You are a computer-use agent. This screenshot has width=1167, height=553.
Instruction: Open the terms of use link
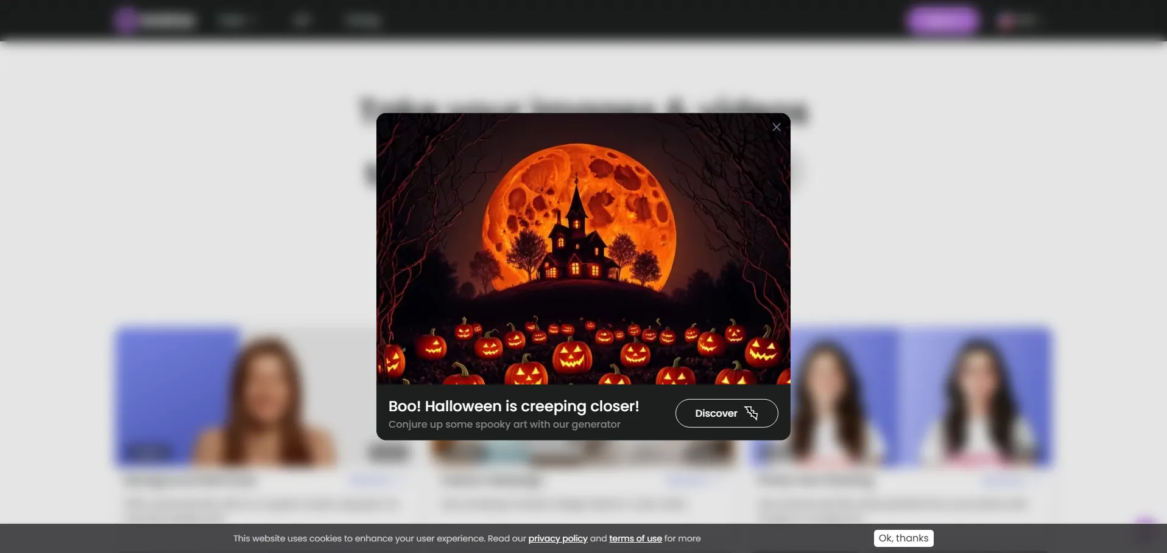coord(635,539)
